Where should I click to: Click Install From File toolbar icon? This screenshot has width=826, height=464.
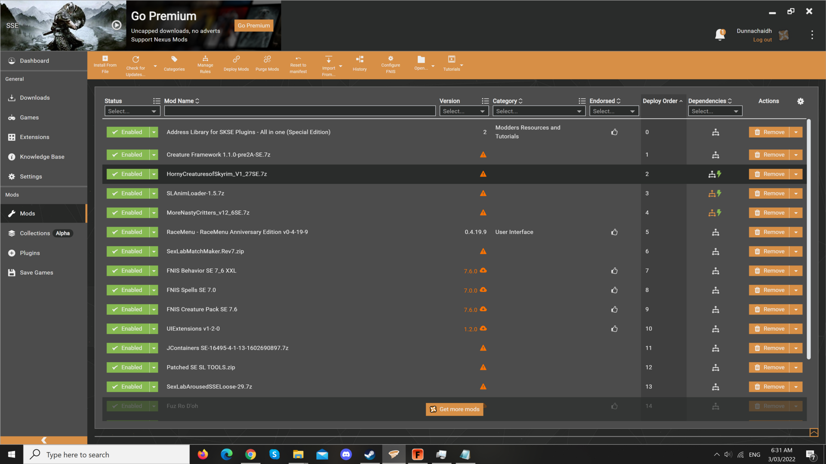105,59
